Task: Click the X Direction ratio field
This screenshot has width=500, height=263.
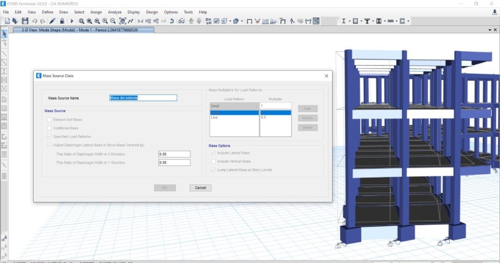Action: 174,154
